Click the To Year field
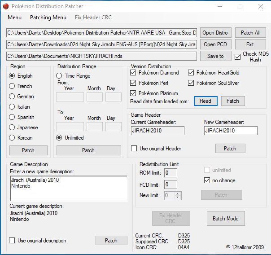 tap(70, 127)
